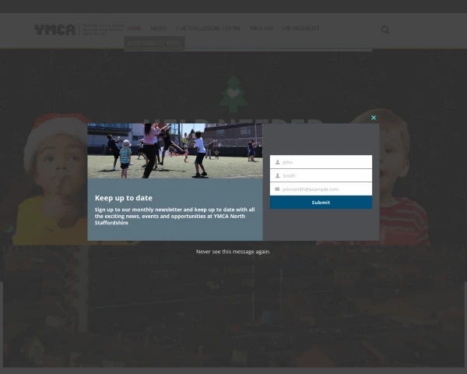Viewport: 467px width, 374px height.
Task: Click the sports field photo in popup
Action: (175, 150)
